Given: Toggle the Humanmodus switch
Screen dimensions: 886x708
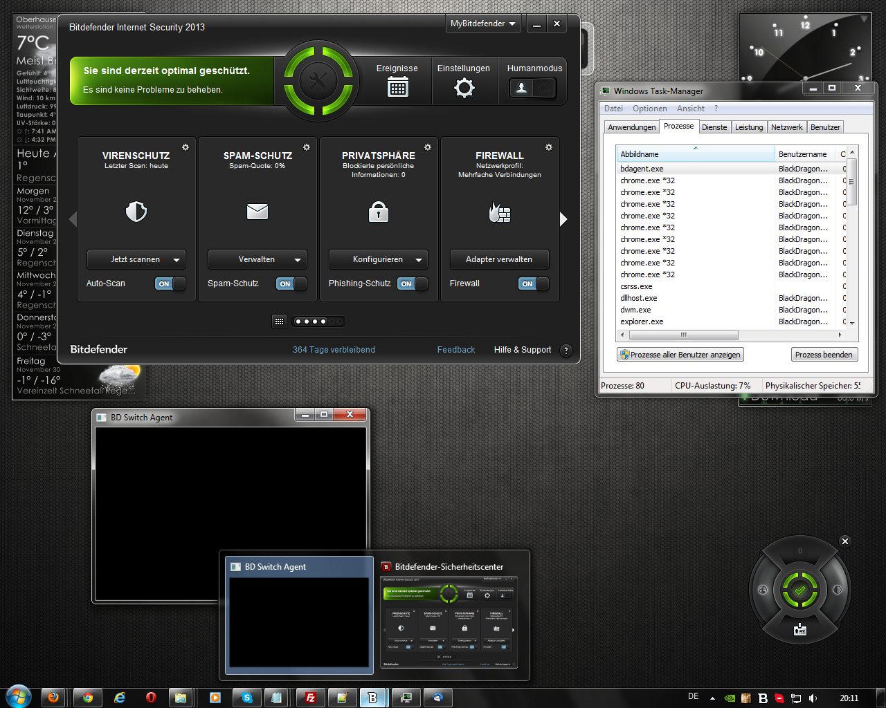Looking at the screenshot, I should click(533, 88).
